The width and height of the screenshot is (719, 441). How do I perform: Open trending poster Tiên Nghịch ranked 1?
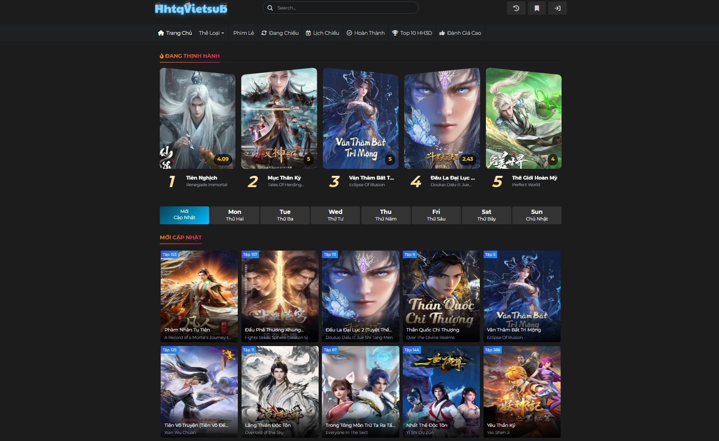198,118
